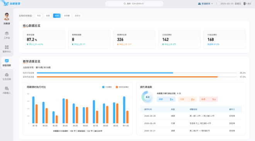Screen dimensions: 255x141
Task: Click the user avatar in sidebar
Action: 7,17
